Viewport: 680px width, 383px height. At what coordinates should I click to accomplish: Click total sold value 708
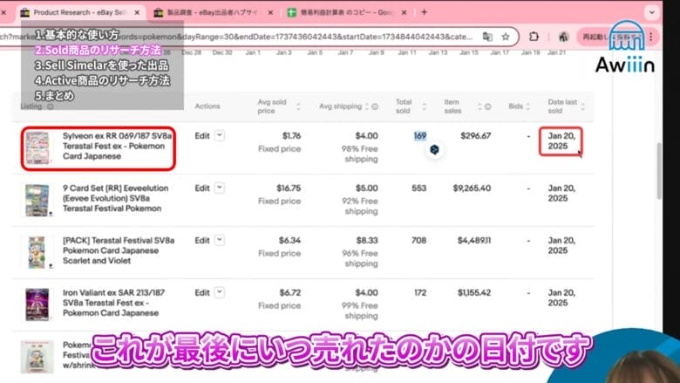point(419,241)
